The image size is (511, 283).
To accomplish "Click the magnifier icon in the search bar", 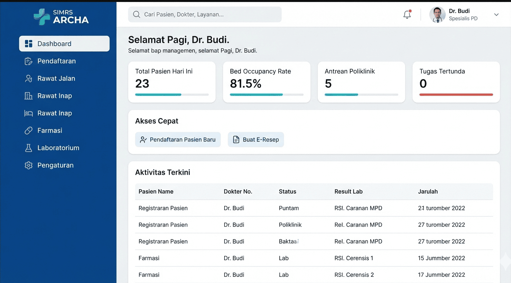I will pos(136,15).
